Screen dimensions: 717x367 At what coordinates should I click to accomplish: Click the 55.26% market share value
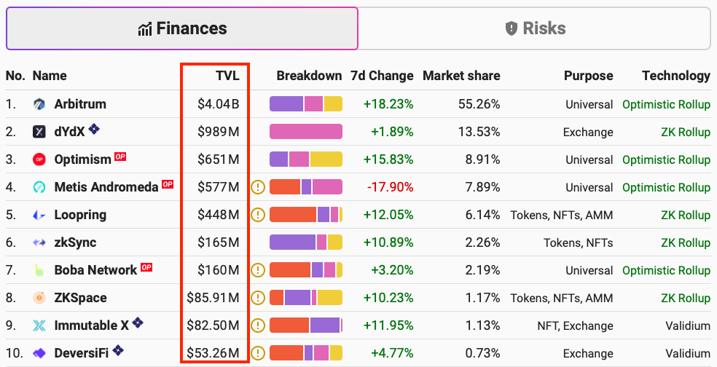pyautogui.click(x=479, y=104)
